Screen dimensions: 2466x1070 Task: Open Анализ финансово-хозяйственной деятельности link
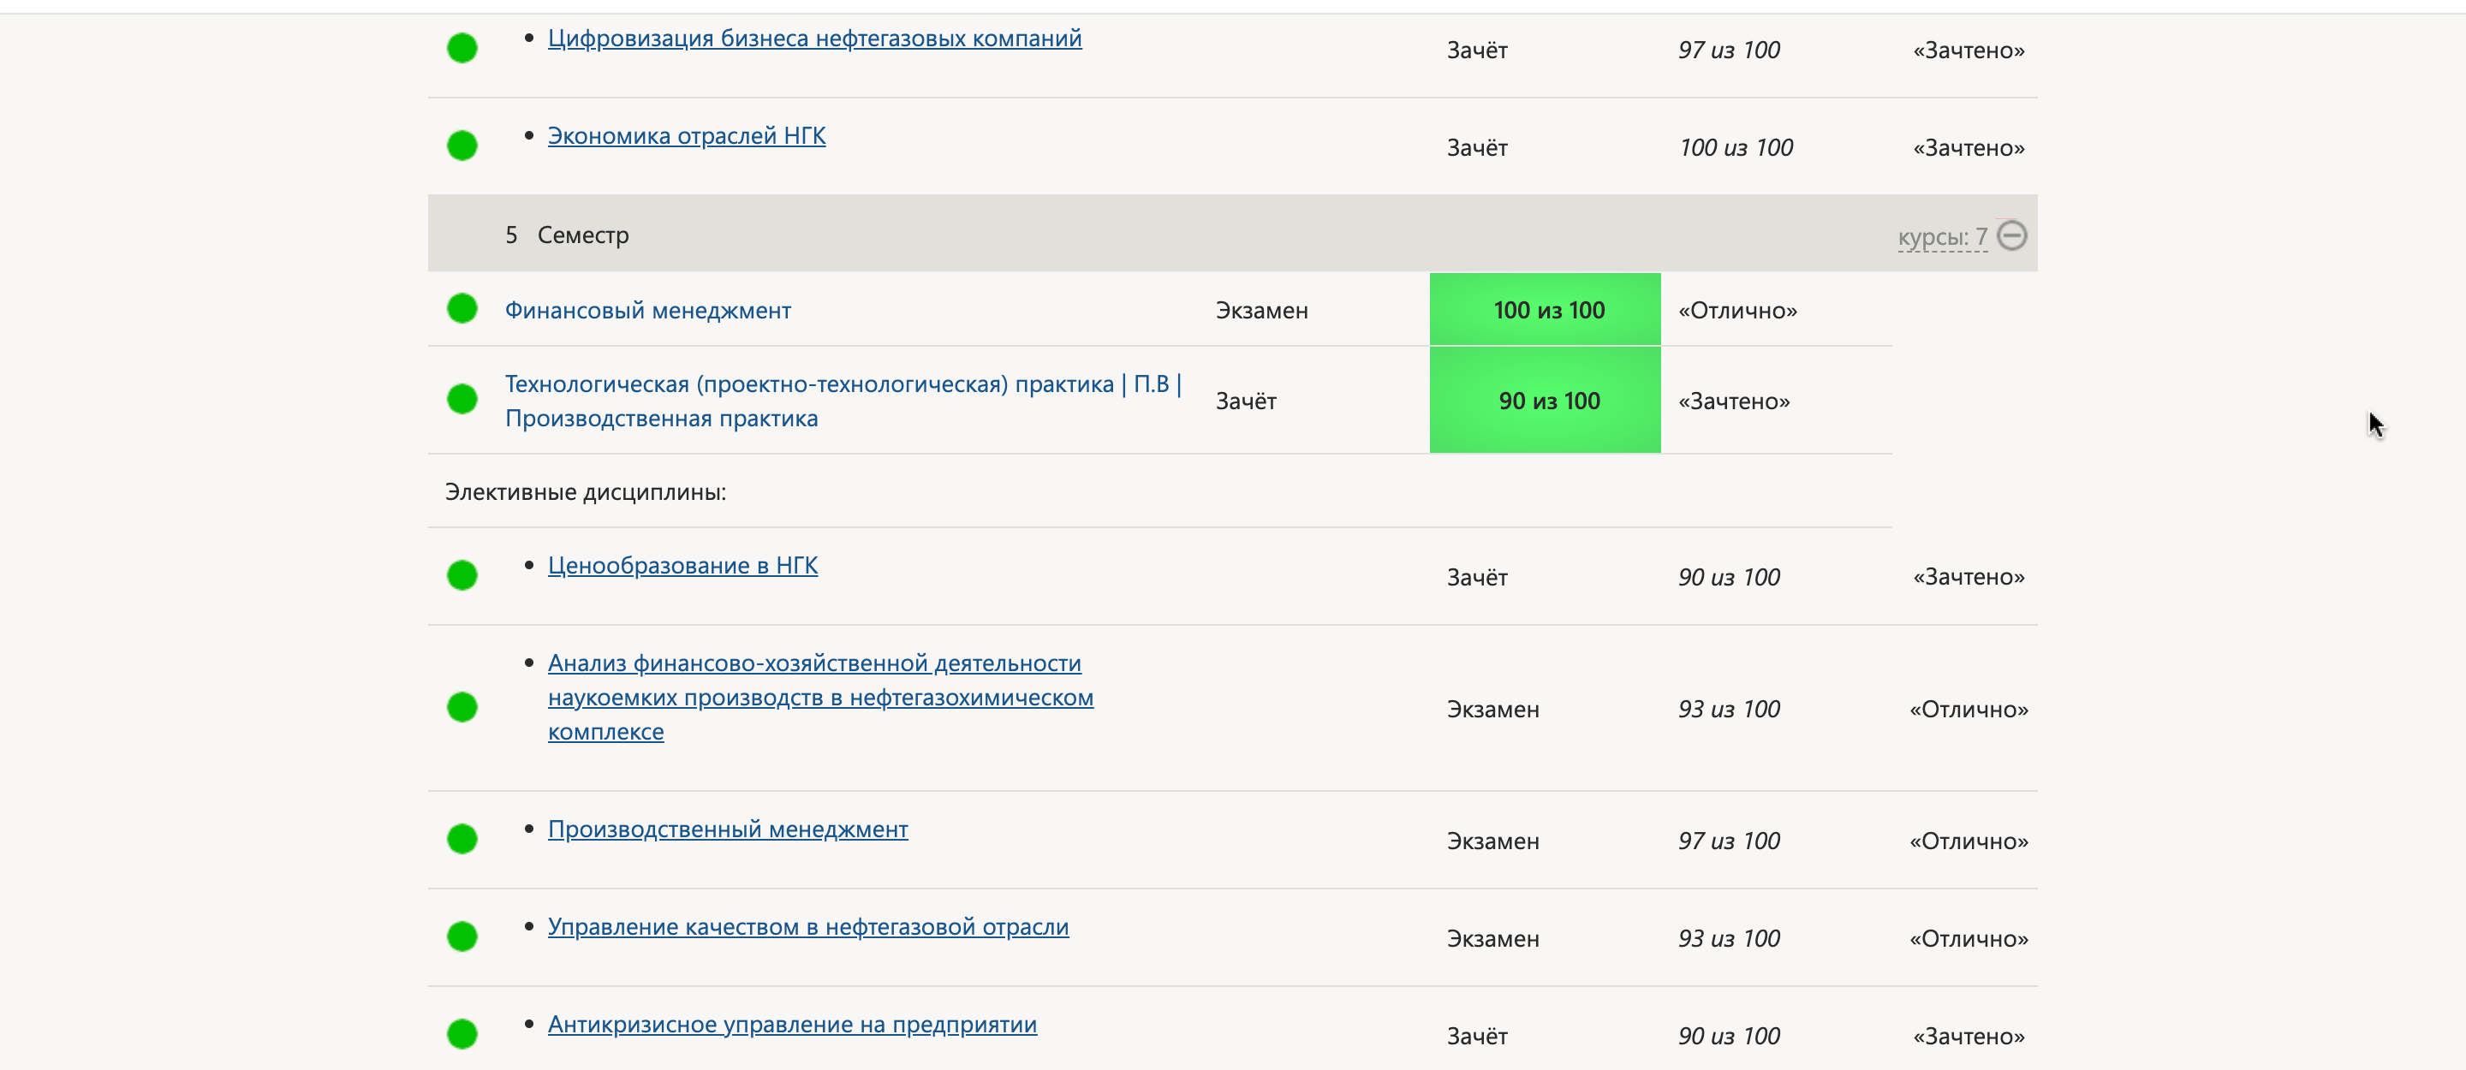click(819, 698)
